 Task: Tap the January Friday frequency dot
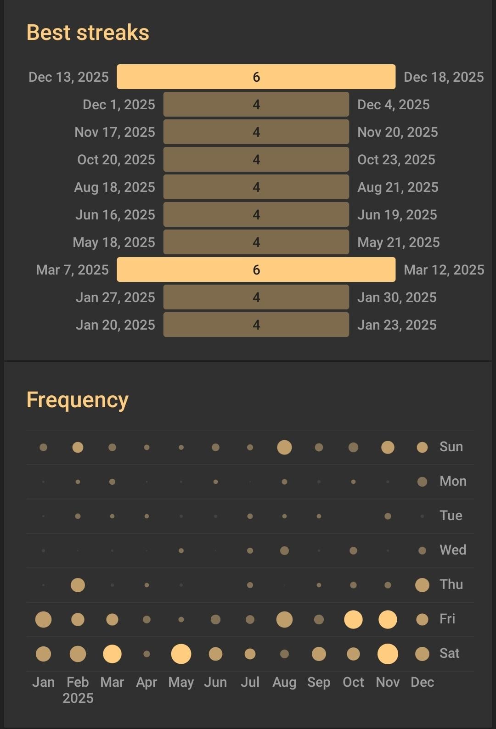43,619
